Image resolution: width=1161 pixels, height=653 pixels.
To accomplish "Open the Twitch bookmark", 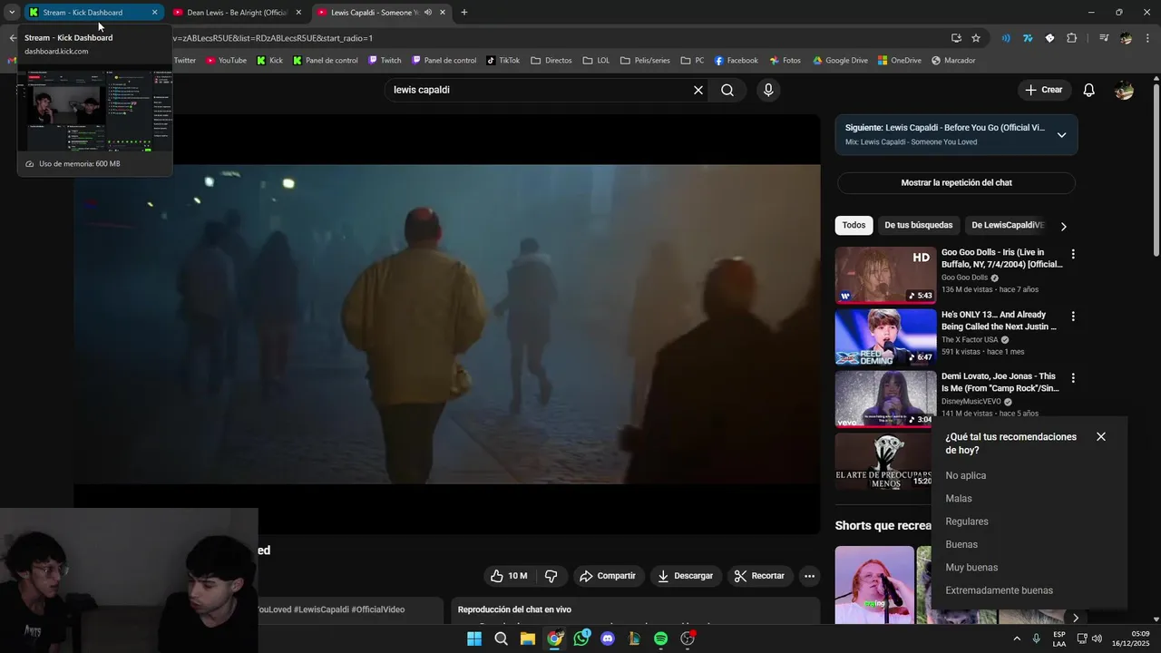I will coord(385,61).
